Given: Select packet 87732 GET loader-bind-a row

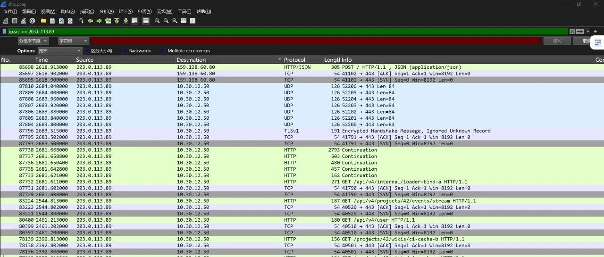Looking at the screenshot, I should pos(302,182).
